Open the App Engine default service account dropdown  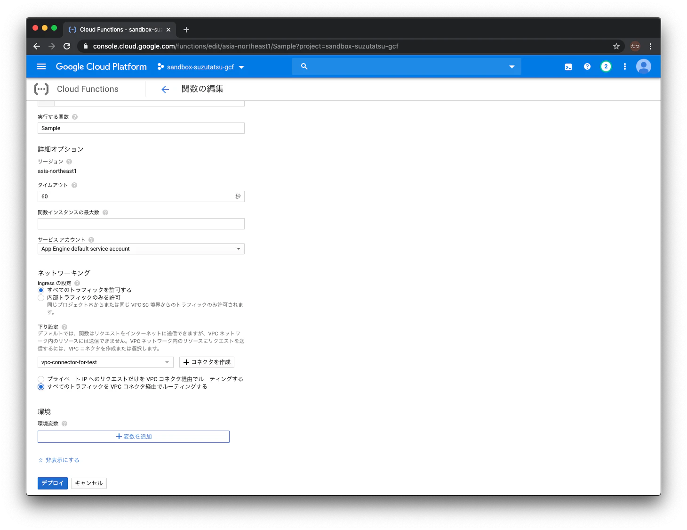click(x=141, y=249)
